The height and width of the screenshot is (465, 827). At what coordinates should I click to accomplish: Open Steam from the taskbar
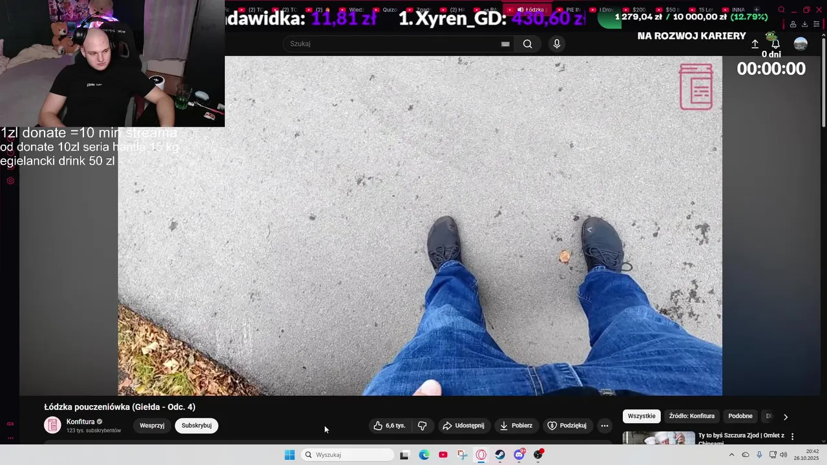[500, 455]
